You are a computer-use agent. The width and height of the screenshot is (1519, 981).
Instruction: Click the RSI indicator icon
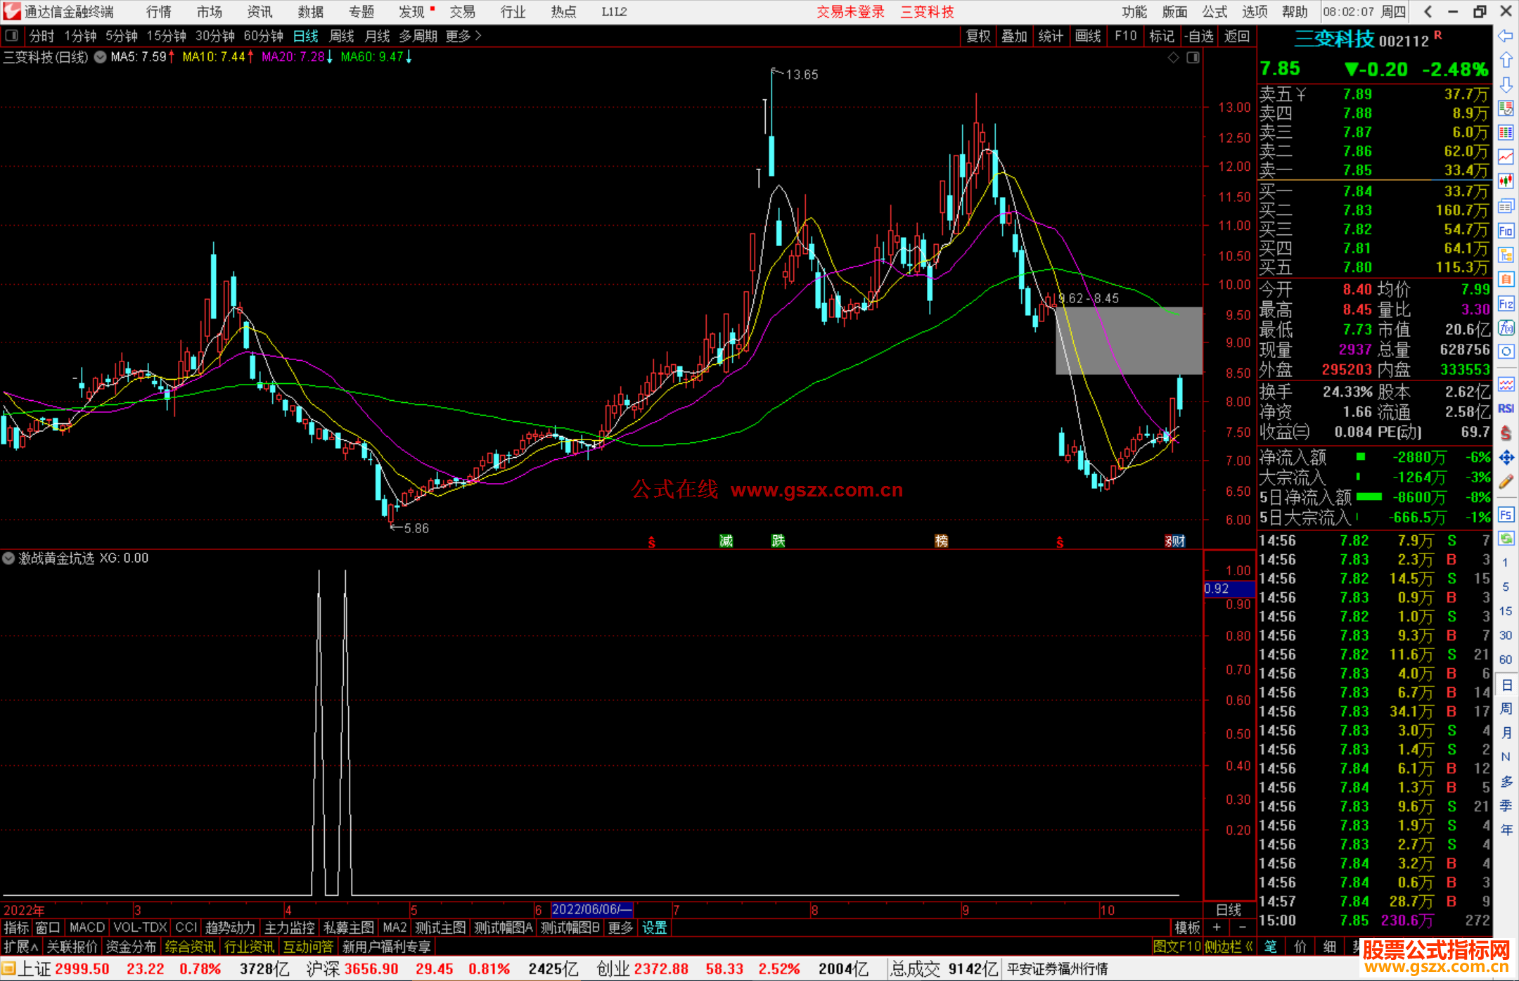(x=1506, y=409)
